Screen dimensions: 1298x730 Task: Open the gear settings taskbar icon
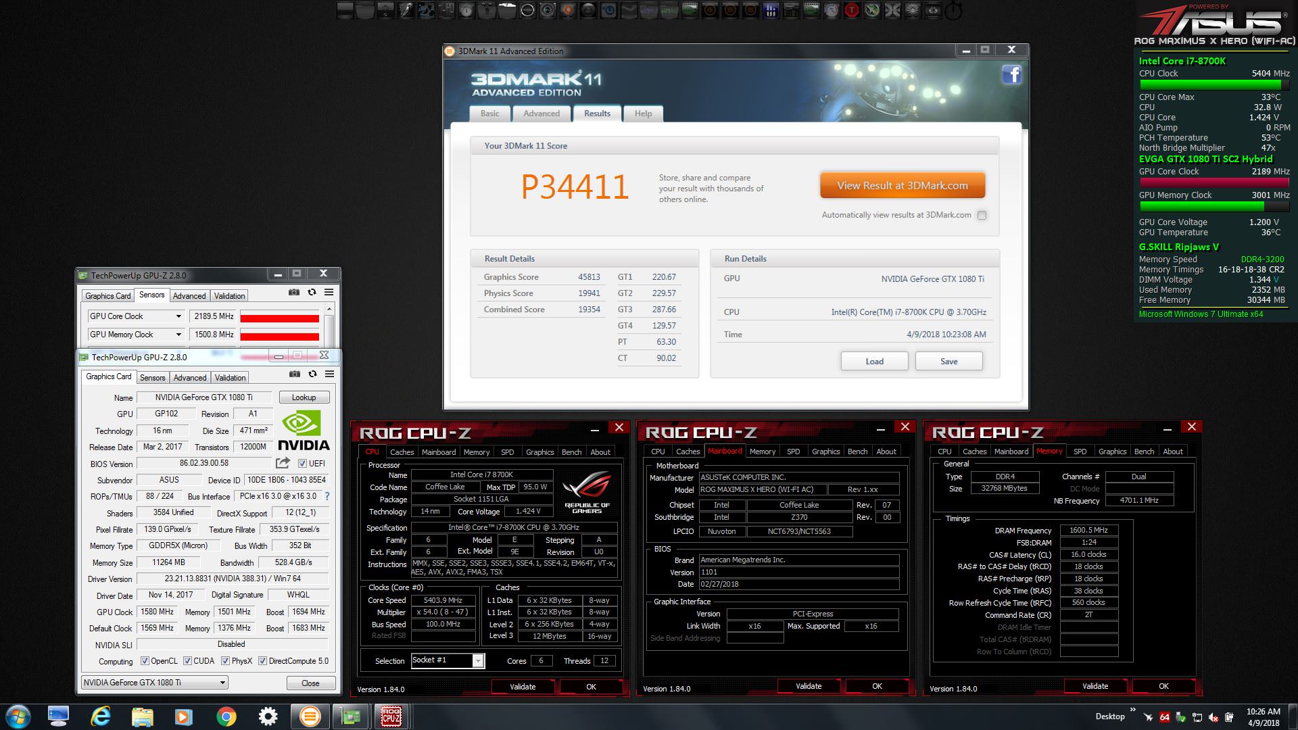(x=268, y=716)
